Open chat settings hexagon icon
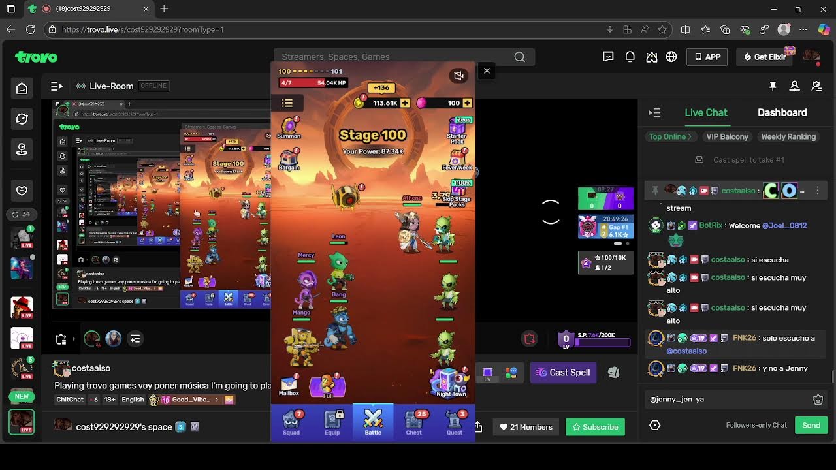The image size is (836, 470). [x=655, y=426]
